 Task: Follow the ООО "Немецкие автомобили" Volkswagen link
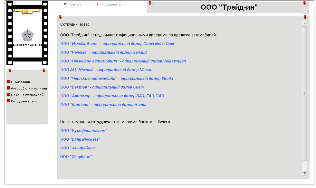tap(123, 61)
